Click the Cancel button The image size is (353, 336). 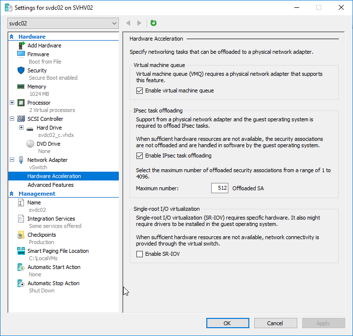[275, 323]
